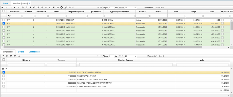
Task: Click the magnifier search icon after the X
Action: click(23, 8)
